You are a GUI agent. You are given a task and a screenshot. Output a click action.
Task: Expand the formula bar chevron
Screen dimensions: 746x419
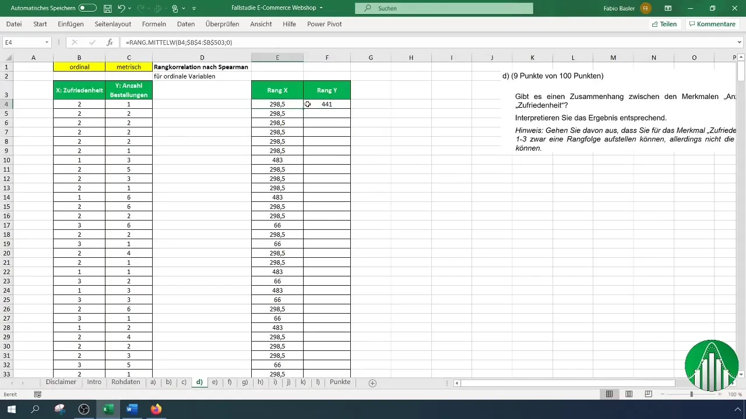pyautogui.click(x=740, y=42)
